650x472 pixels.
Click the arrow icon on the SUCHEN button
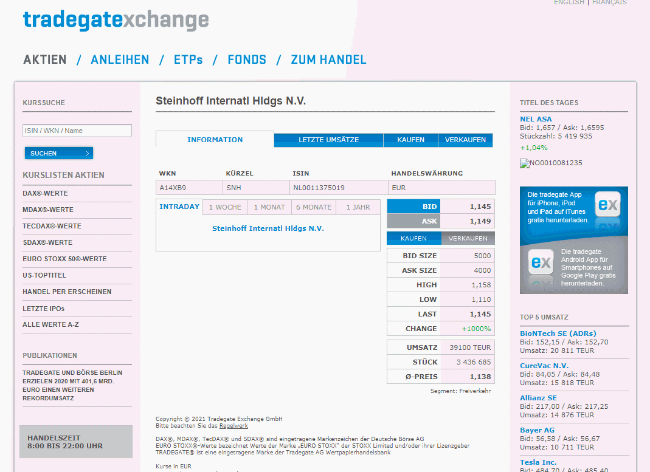(x=88, y=153)
